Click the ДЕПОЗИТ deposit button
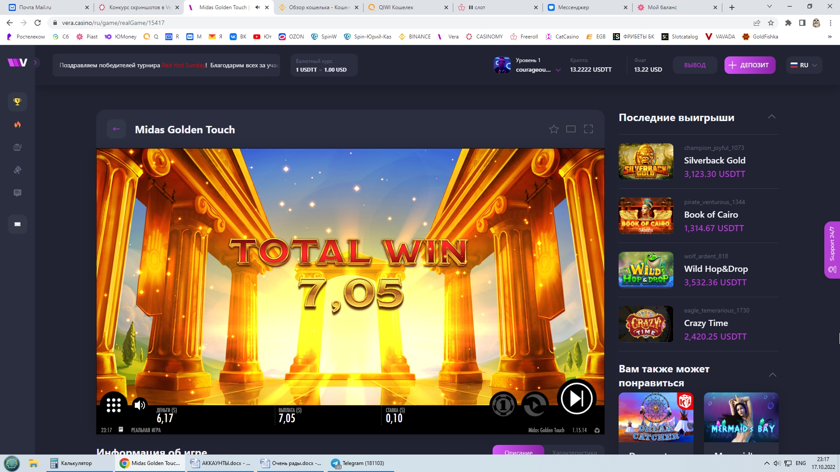840x472 pixels. pos(750,65)
